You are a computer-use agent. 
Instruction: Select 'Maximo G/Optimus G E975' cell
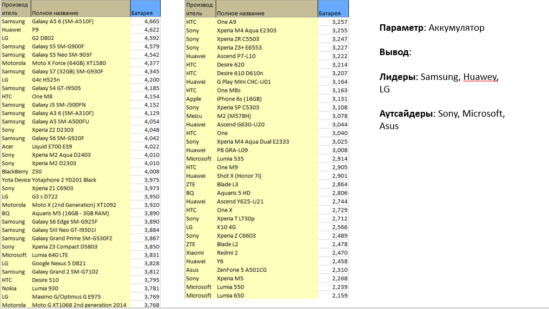pos(81,297)
